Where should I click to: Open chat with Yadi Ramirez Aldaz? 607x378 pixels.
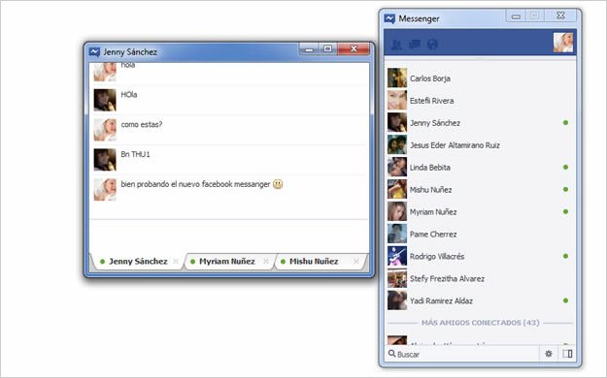480,300
